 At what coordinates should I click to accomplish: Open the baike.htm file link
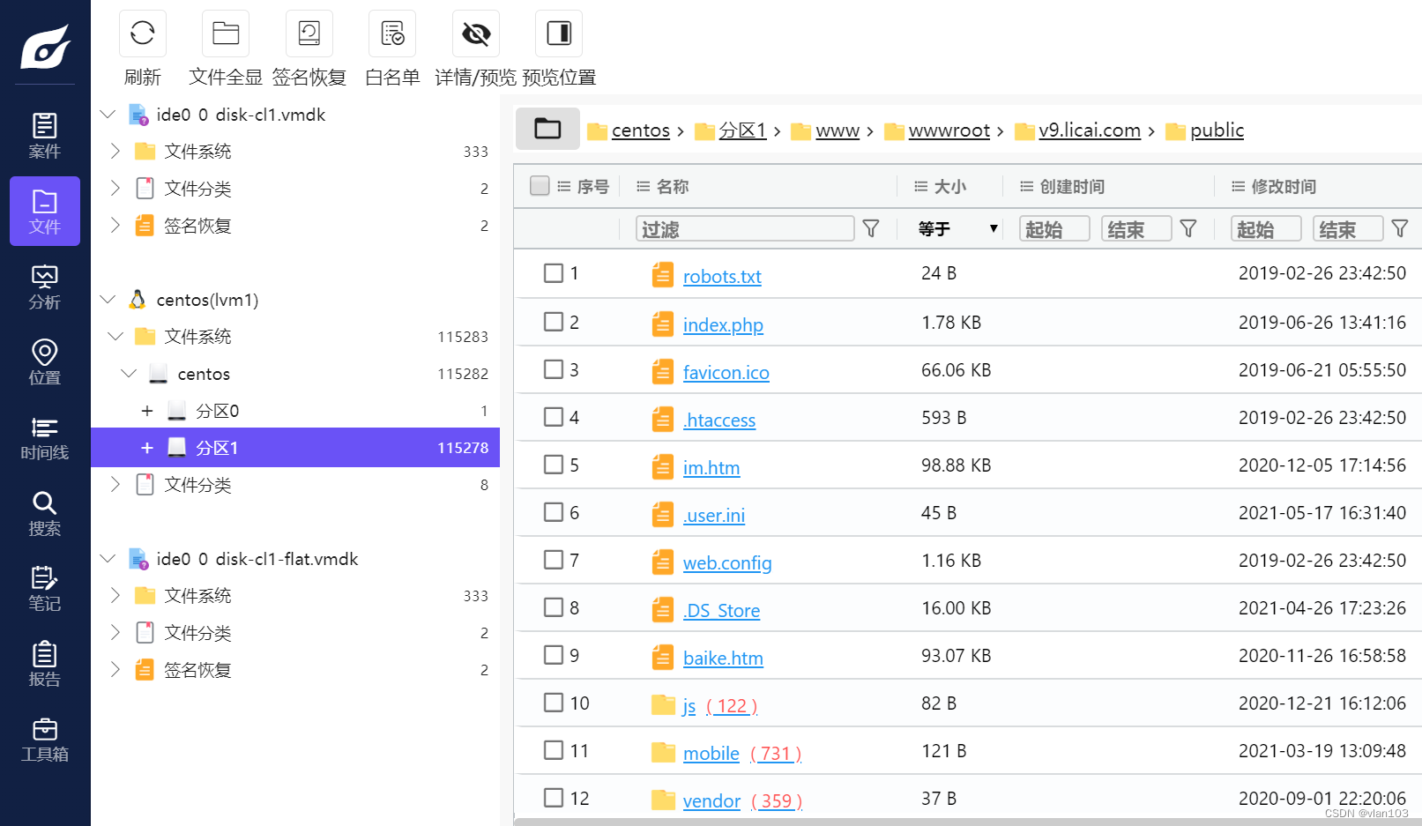(x=723, y=658)
